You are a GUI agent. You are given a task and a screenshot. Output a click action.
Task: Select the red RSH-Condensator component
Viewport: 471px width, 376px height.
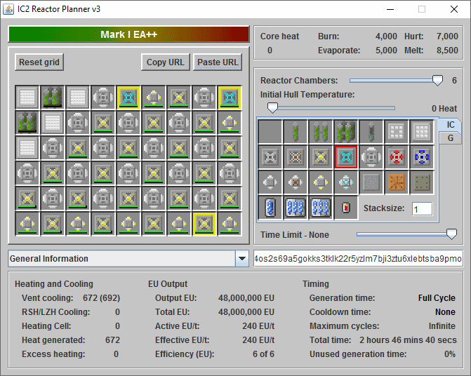tap(396, 157)
